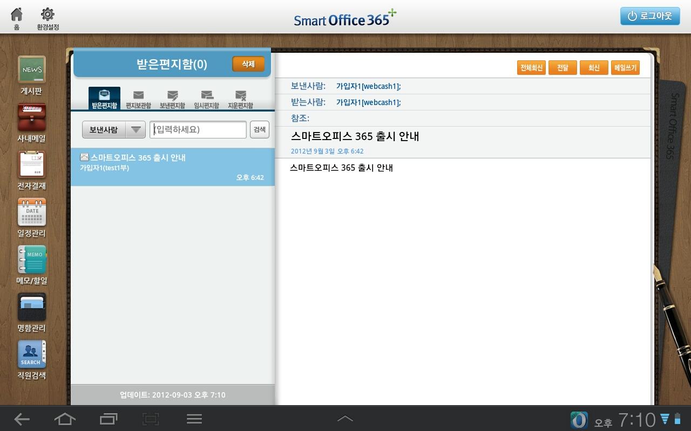Click the 회신 reply button
Screen dimensions: 691x431
[594, 68]
